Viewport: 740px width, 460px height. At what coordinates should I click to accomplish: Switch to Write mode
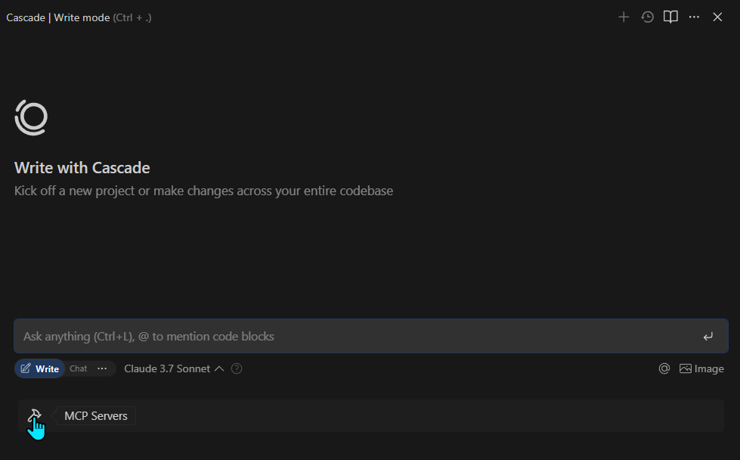coord(39,369)
